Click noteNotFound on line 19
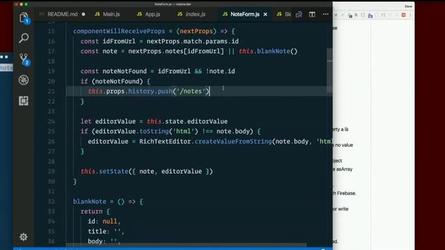Image resolution: width=445 pixels, height=250 pixels. [124, 71]
